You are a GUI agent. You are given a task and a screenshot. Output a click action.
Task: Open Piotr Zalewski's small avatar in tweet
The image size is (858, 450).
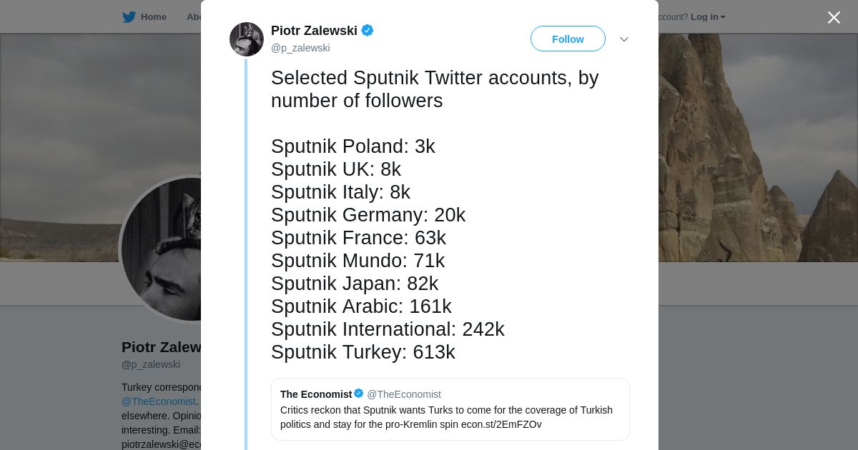(247, 39)
